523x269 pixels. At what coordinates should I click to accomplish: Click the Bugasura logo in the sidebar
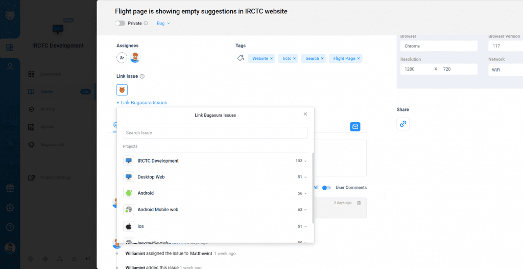coord(10,15)
